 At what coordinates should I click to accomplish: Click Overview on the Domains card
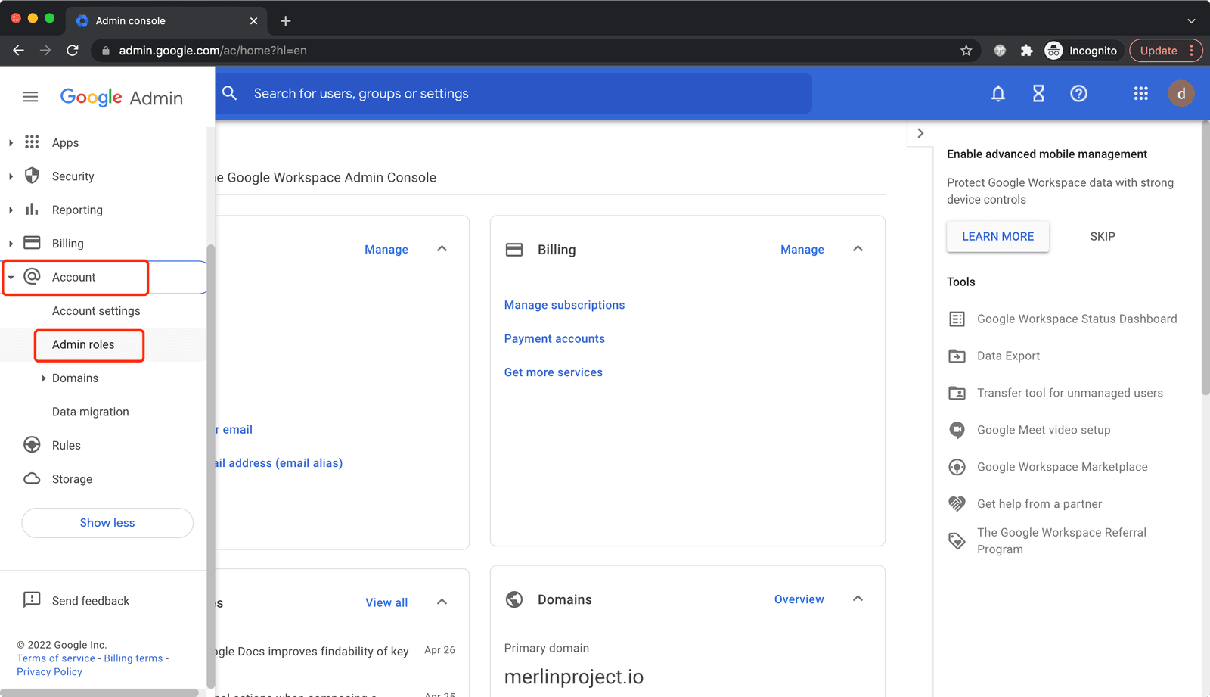799,599
